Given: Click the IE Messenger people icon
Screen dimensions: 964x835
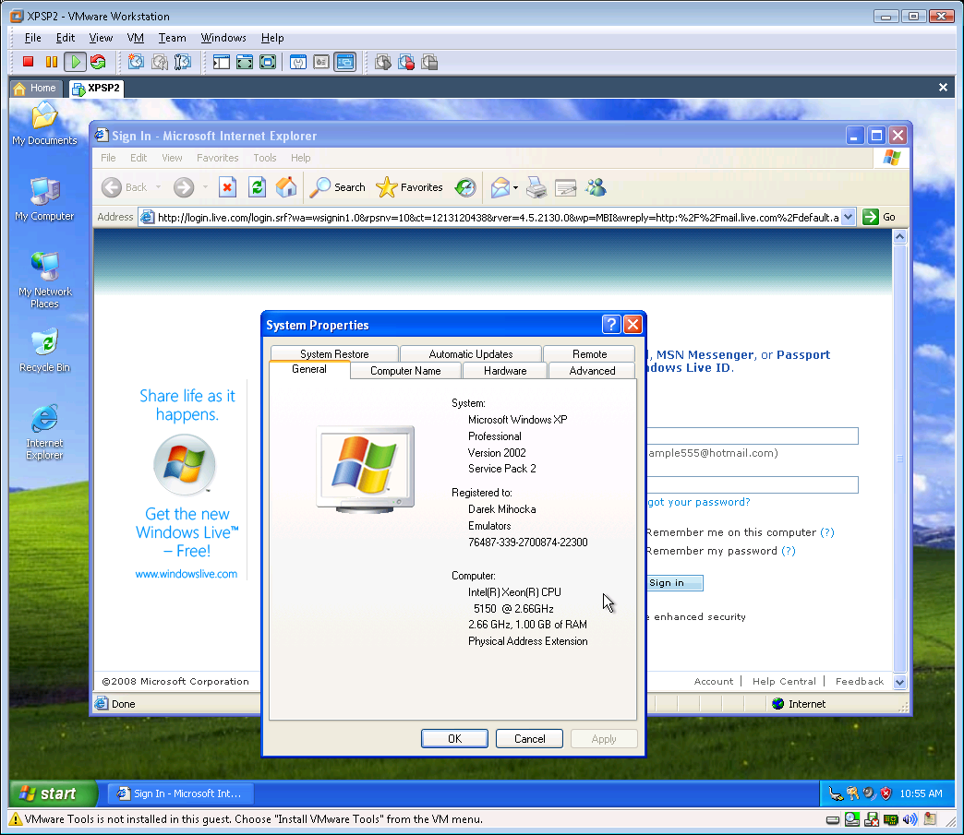Looking at the screenshot, I should point(596,187).
